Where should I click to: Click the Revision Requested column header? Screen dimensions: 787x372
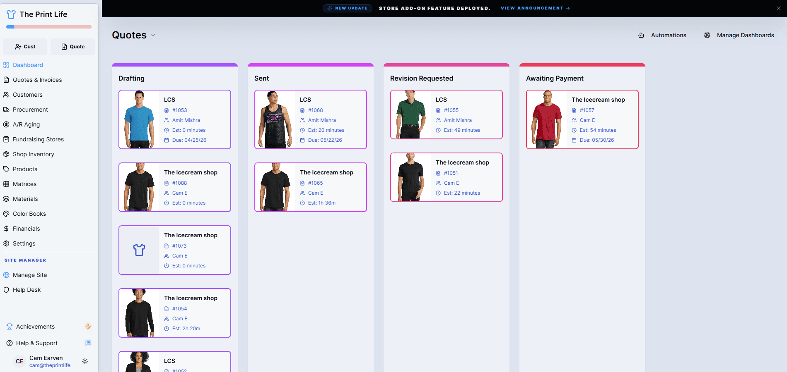pyautogui.click(x=422, y=78)
